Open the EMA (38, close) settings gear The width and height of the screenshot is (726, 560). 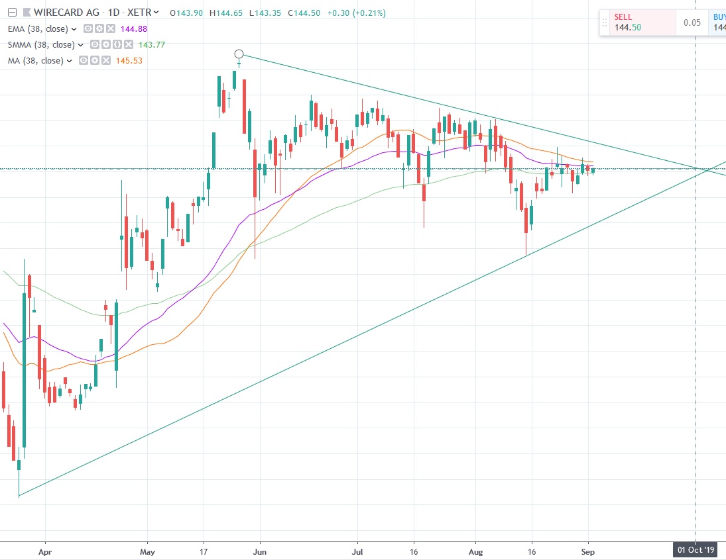click(x=99, y=28)
